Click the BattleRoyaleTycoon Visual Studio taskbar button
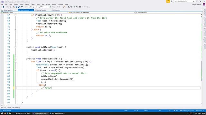 coord(40,113)
